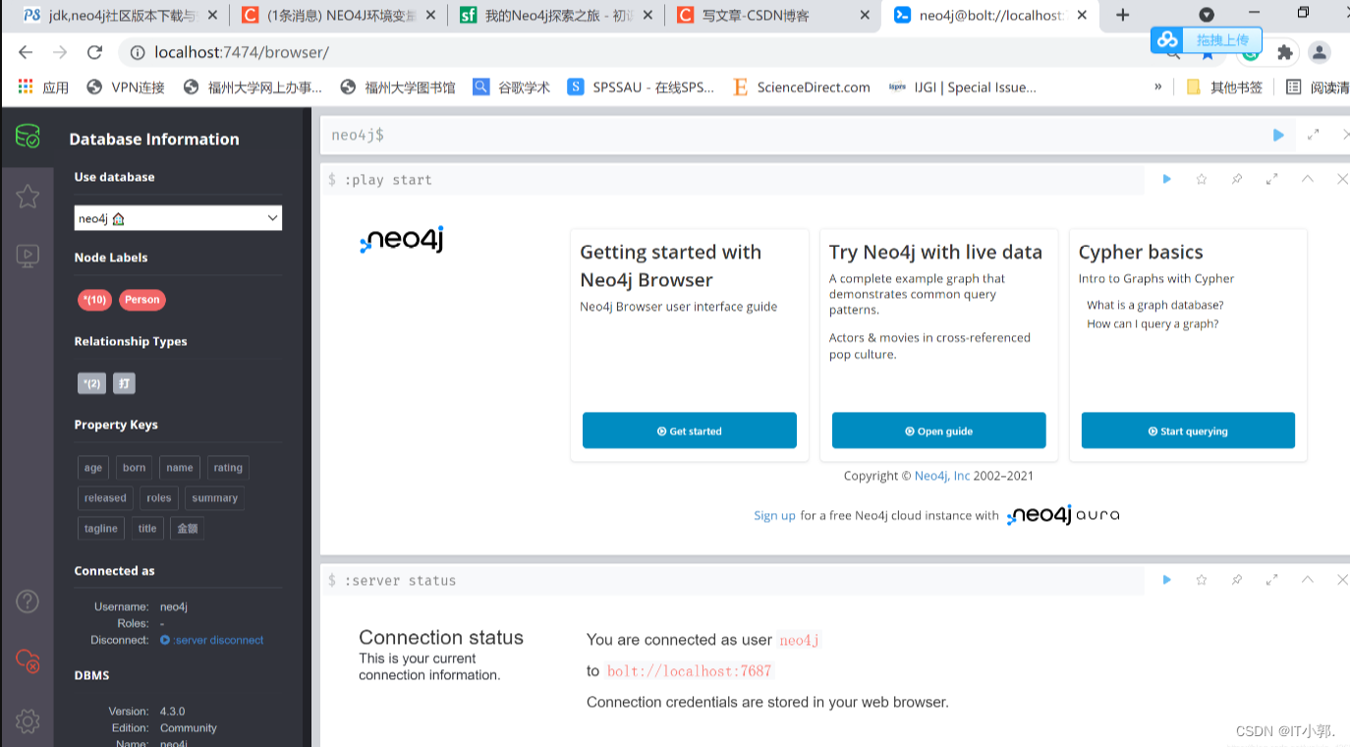Viewport: 1350px width, 747px height.
Task: Select the *(2) all relationships chip
Action: 91,383
